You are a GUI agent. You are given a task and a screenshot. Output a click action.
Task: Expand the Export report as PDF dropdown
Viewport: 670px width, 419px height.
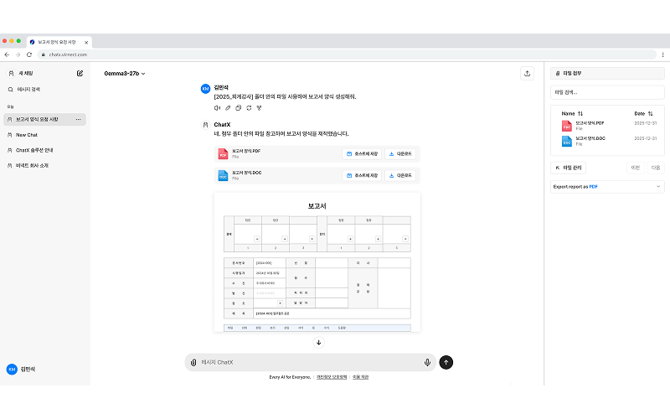click(x=608, y=187)
